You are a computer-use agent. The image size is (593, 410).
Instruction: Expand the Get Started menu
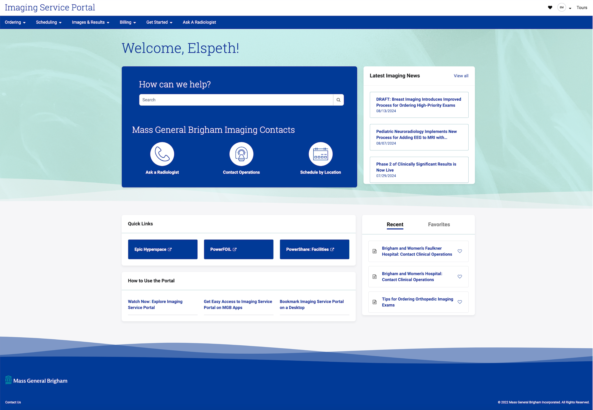tap(159, 22)
